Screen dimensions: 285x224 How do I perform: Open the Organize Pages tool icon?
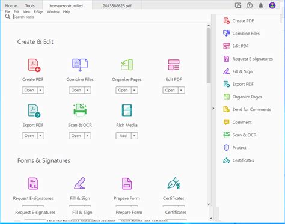127,65
